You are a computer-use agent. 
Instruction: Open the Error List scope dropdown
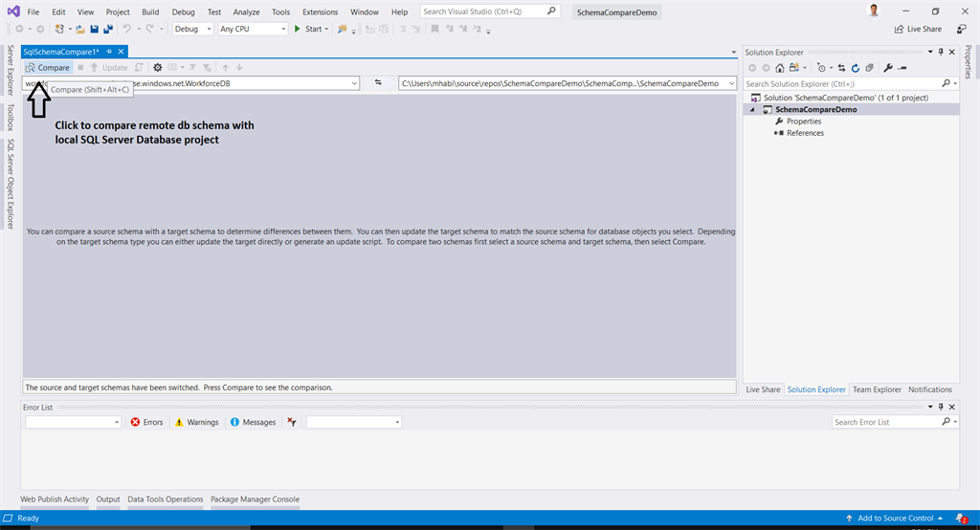tap(73, 422)
